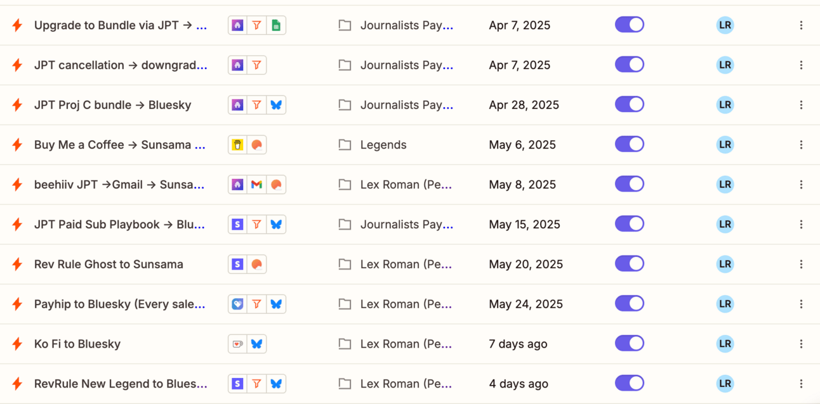Click the beehiiv icon in JPT cancellation row

tap(237, 65)
